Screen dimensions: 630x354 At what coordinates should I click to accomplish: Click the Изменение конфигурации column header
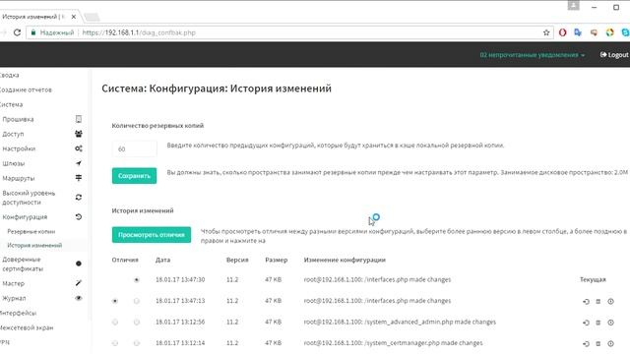click(345, 260)
